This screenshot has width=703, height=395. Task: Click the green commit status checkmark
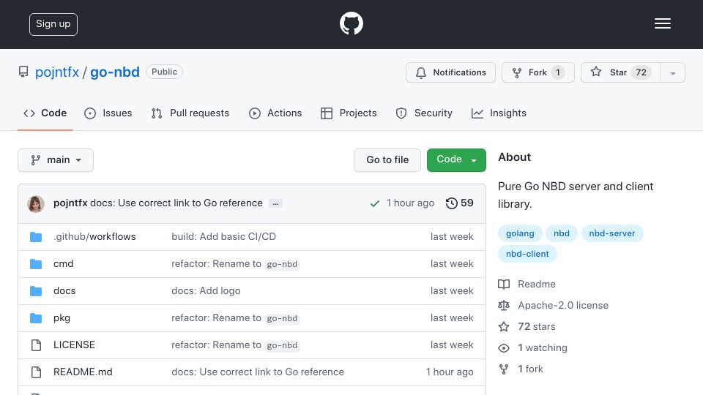point(375,204)
